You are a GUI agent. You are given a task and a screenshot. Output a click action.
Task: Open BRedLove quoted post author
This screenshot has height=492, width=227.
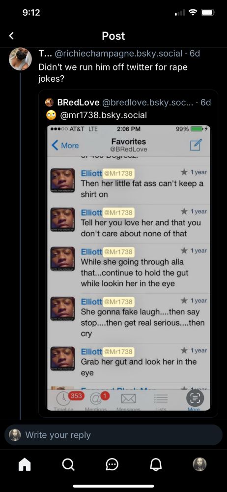[79, 102]
